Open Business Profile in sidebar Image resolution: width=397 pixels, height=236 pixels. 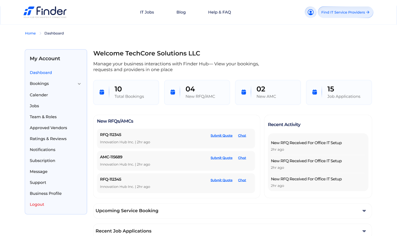click(45, 193)
